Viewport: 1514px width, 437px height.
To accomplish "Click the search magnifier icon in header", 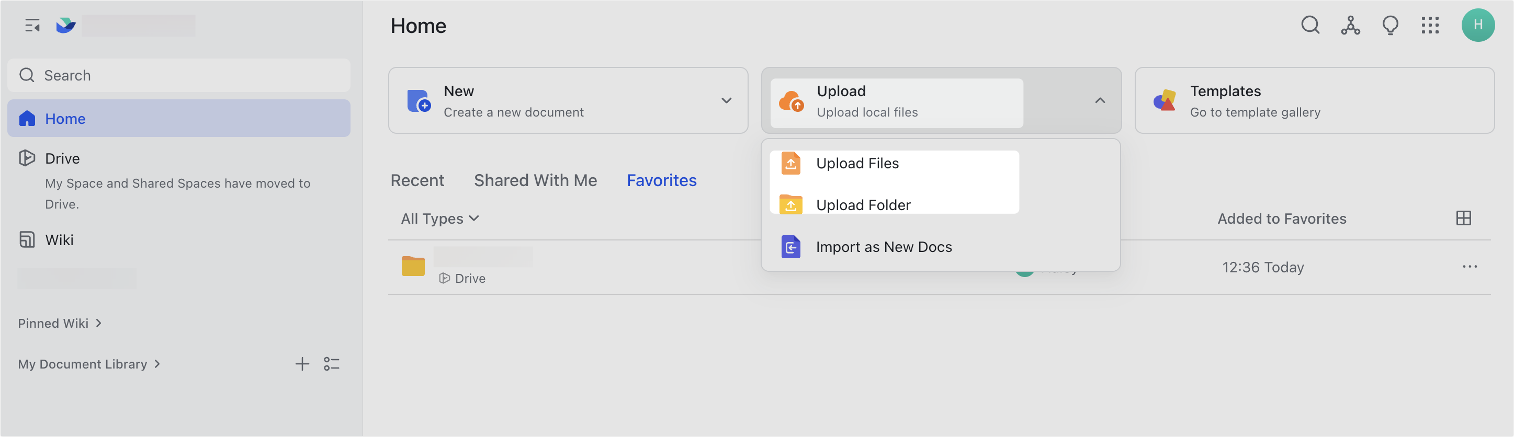I will pyautogui.click(x=1310, y=25).
